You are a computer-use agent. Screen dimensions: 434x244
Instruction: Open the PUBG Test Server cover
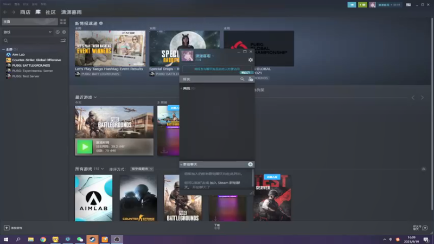point(272,198)
